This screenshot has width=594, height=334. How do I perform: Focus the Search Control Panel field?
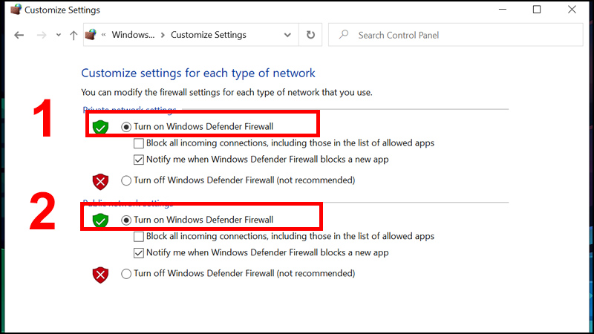(446, 35)
